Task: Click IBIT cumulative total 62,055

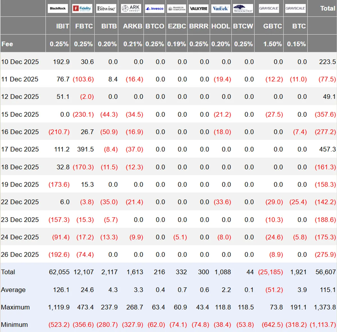Action: tap(59, 272)
